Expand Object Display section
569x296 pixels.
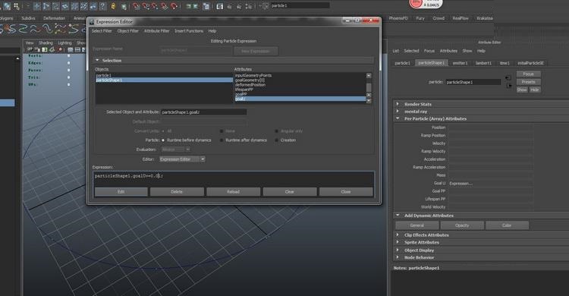point(398,250)
